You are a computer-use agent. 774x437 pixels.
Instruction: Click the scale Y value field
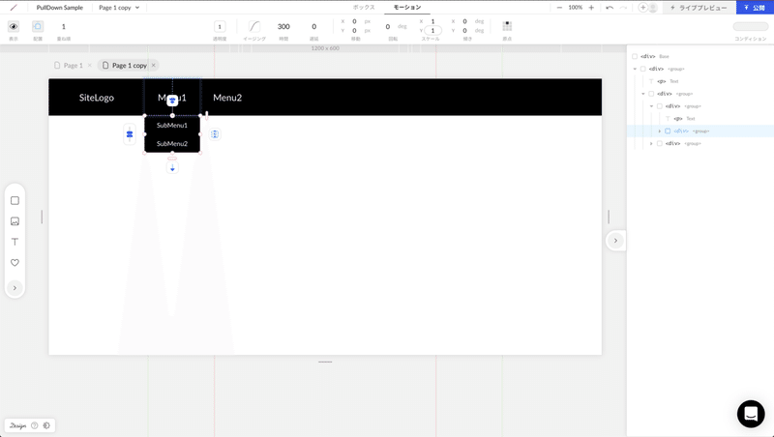coord(432,31)
